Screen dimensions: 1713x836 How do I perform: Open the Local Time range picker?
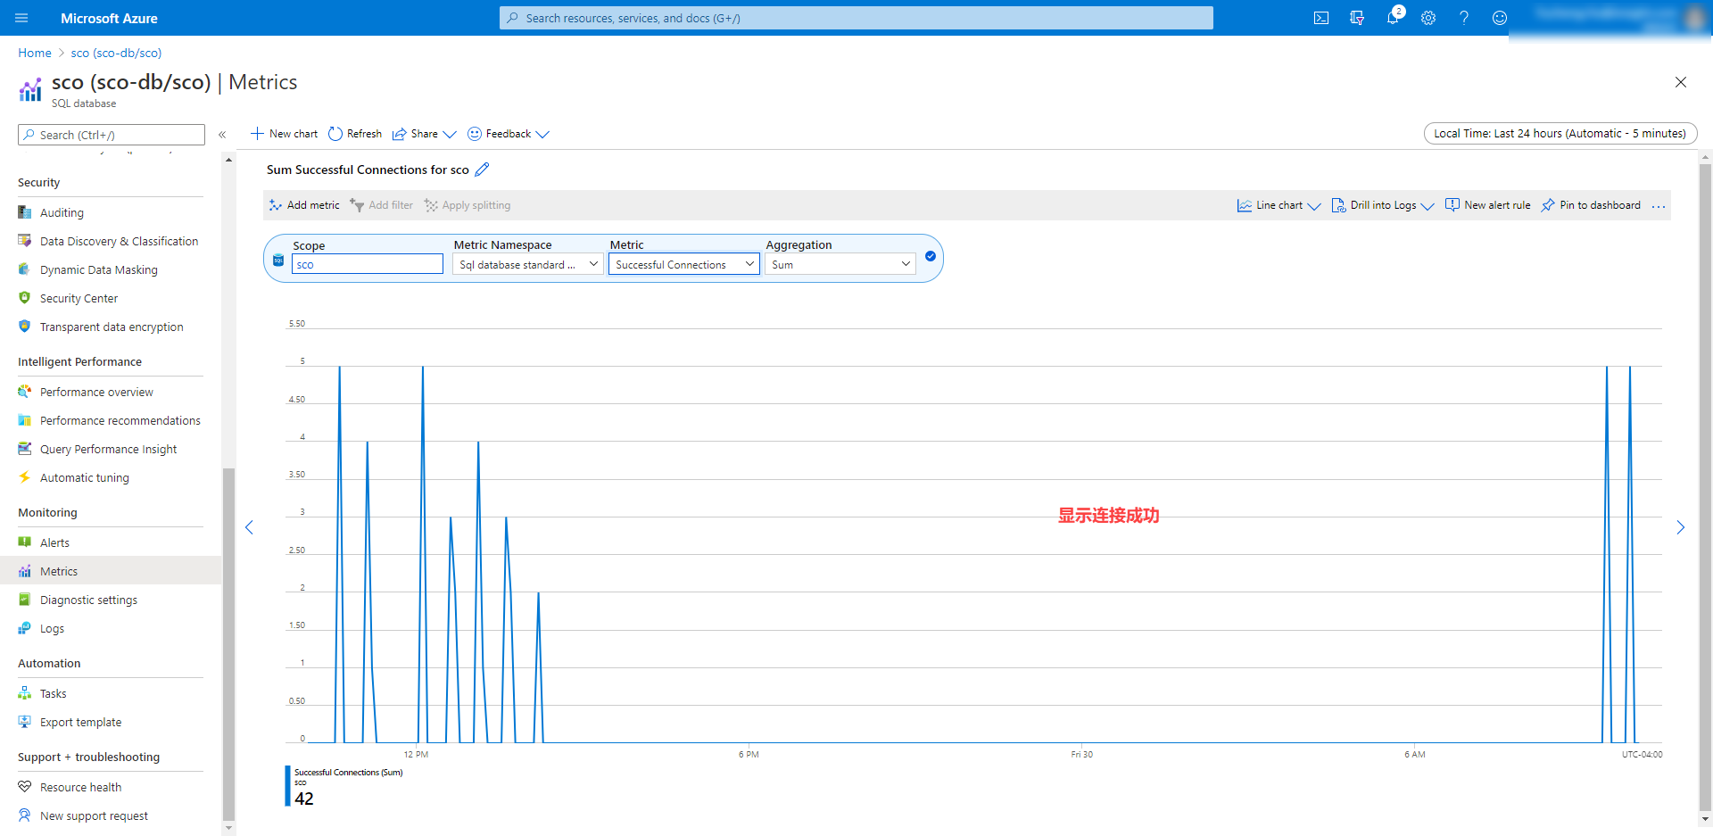click(x=1560, y=134)
